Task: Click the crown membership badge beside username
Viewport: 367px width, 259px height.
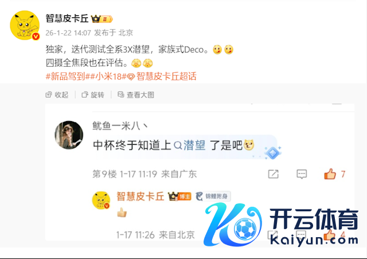Action: click(102, 19)
